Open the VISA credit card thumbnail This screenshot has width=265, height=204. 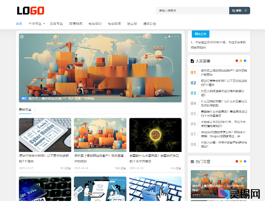[x=45, y=189]
